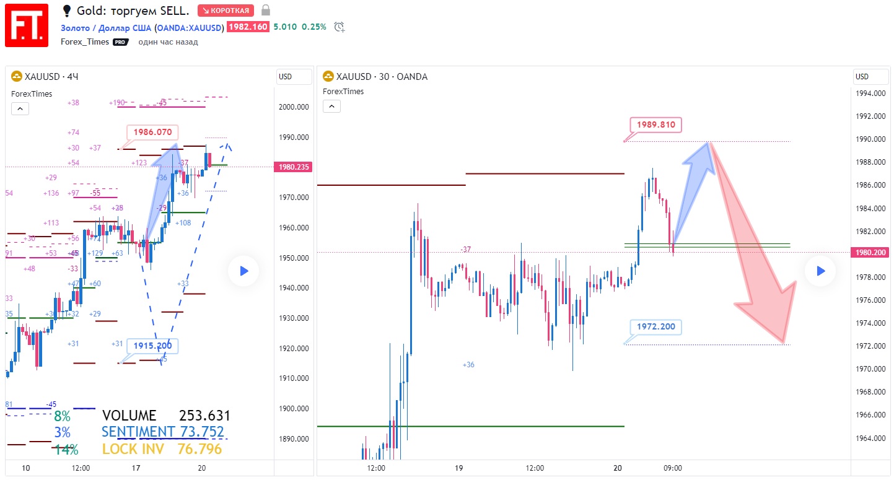Play the right 30-minute chart idea
The width and height of the screenshot is (894, 480).
coord(820,271)
